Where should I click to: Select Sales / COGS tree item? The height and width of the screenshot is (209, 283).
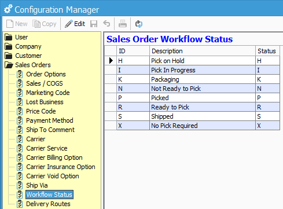point(45,83)
